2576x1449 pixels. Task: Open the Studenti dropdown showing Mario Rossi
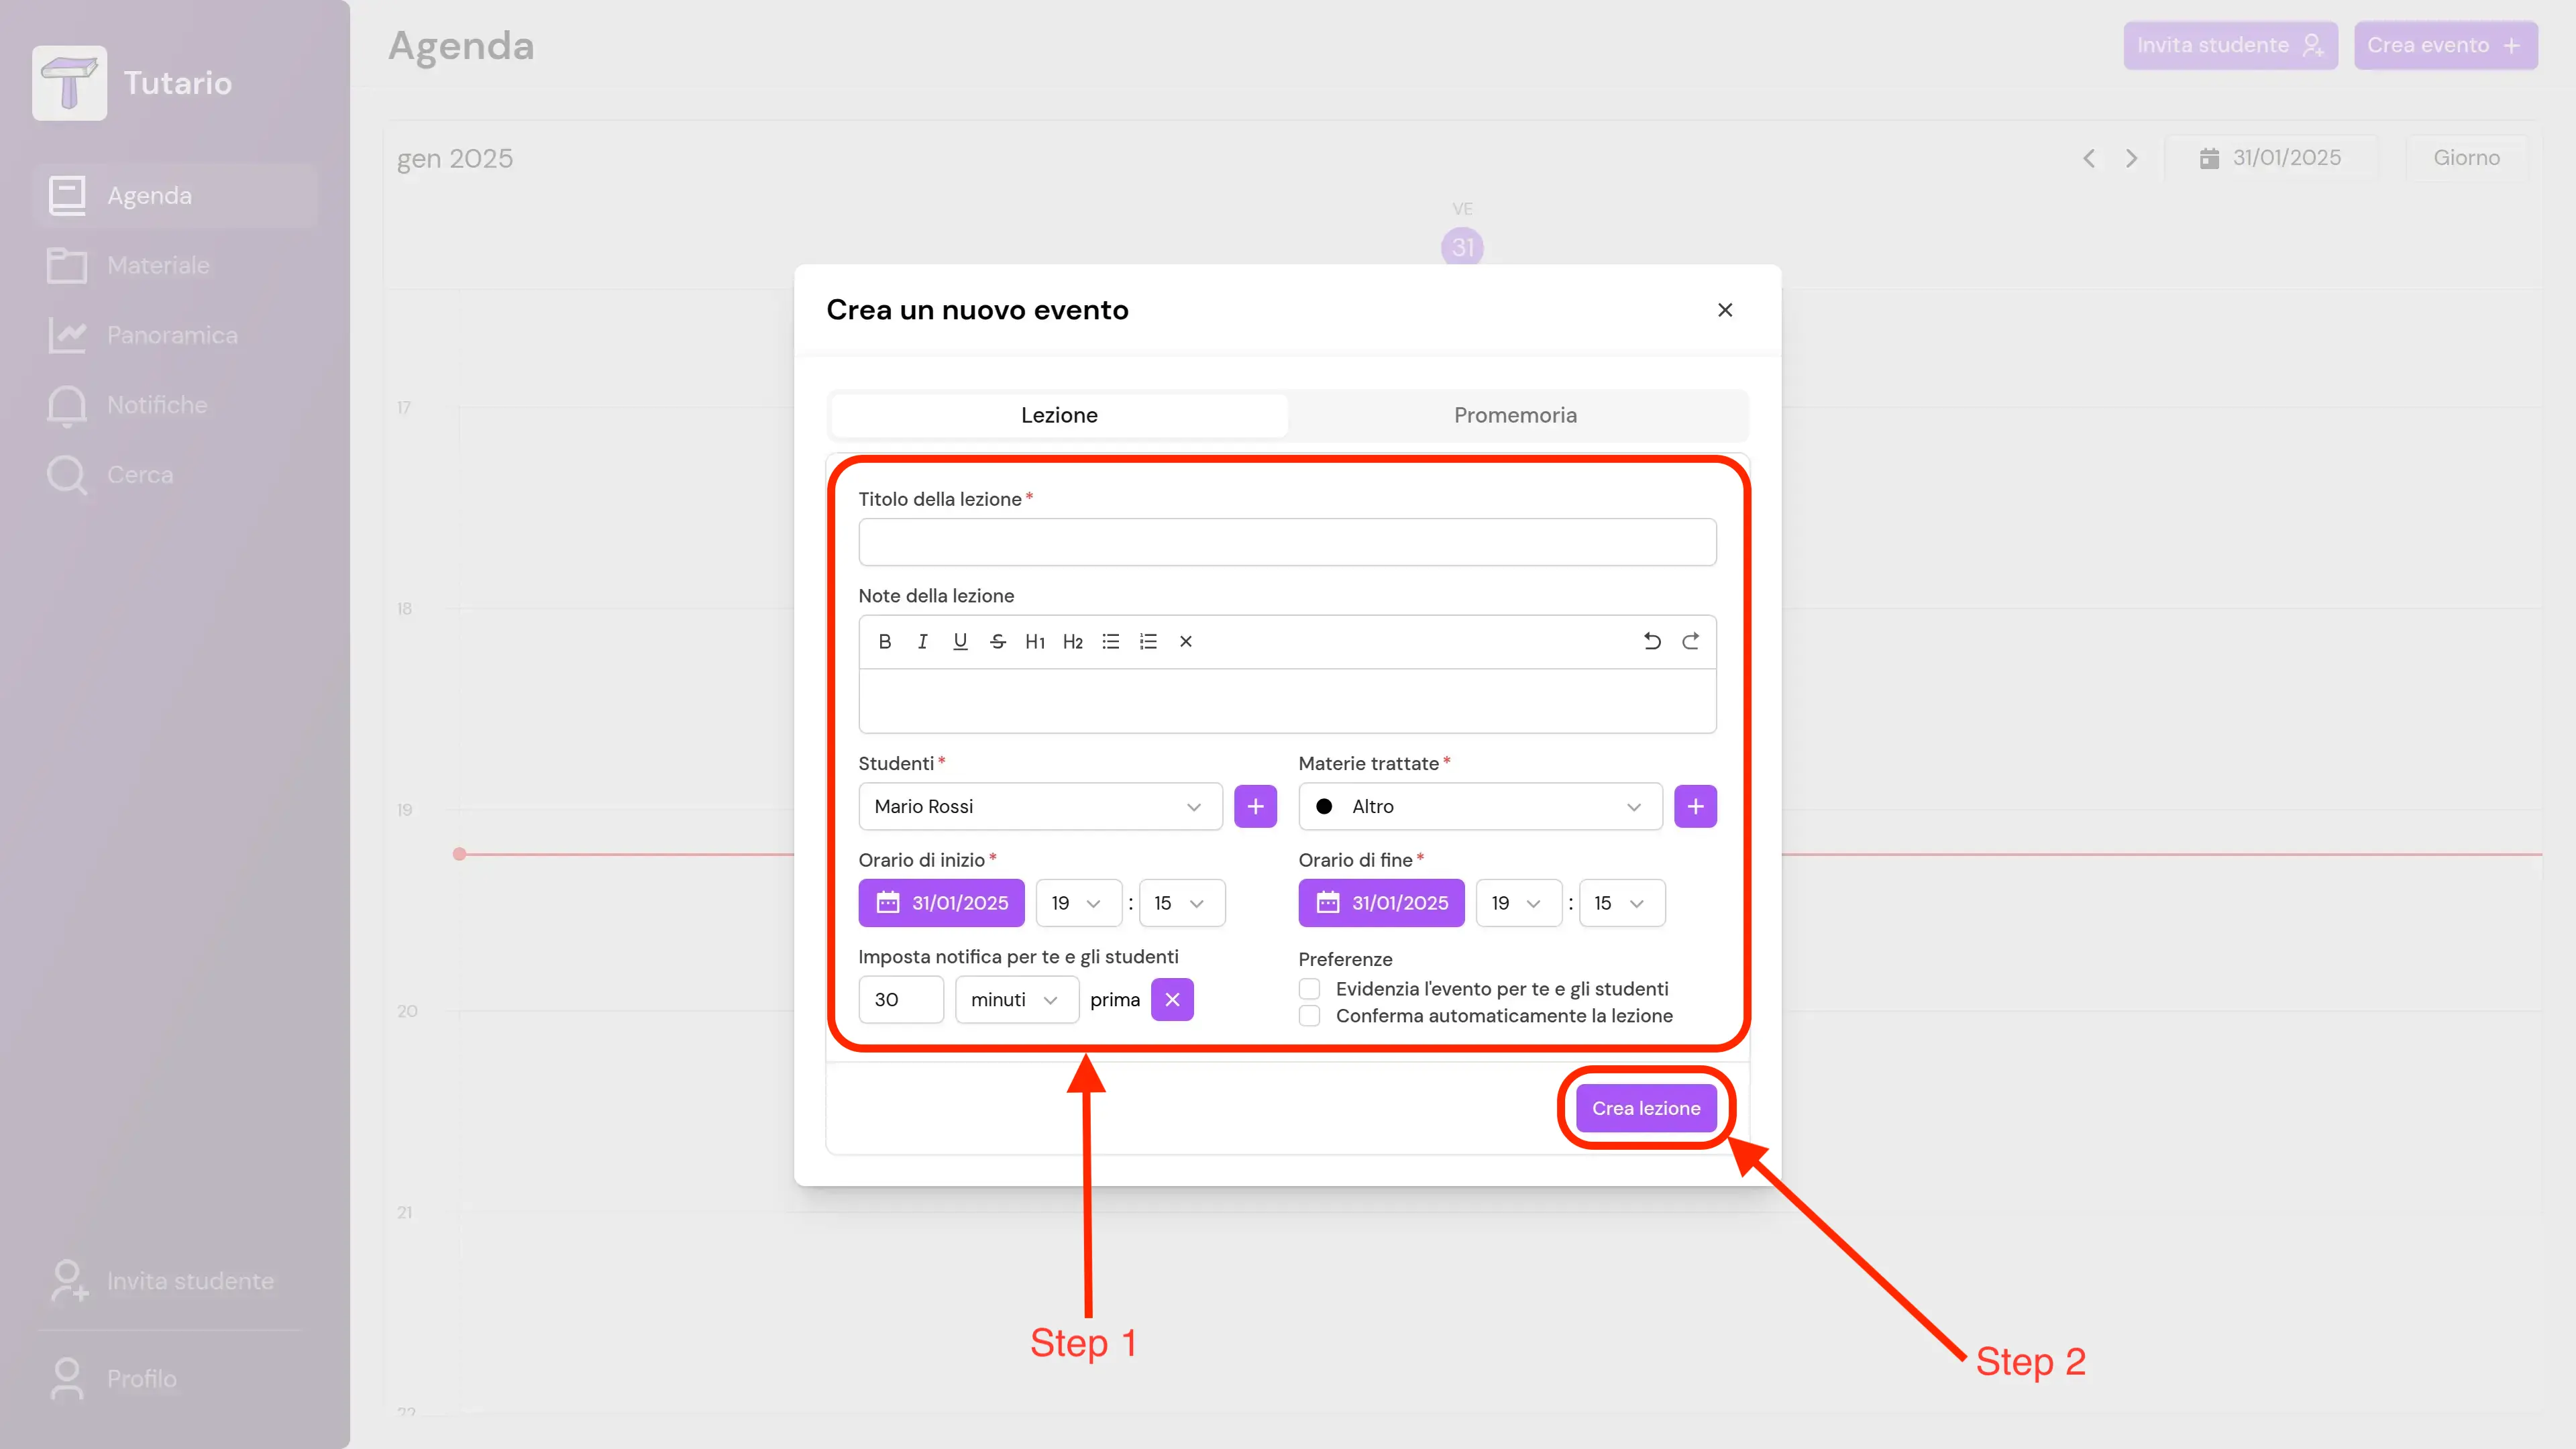tap(1039, 806)
